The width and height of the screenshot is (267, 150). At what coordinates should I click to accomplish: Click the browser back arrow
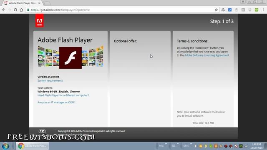[x=4, y=10]
